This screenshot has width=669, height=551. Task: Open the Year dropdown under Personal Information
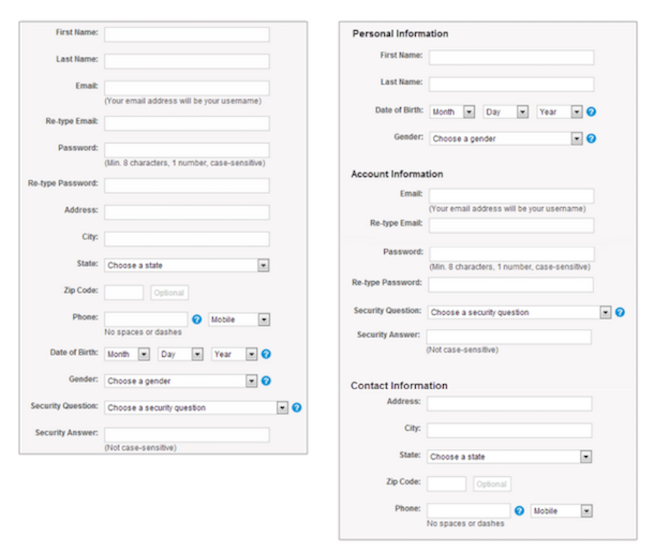click(559, 112)
